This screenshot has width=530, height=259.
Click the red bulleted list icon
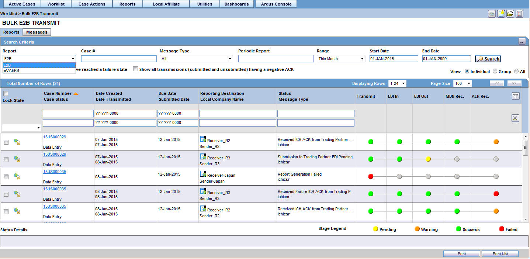[519, 14]
